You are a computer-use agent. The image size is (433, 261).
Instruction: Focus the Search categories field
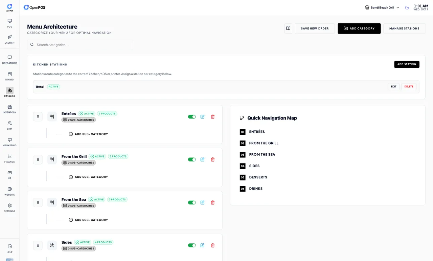click(80, 45)
